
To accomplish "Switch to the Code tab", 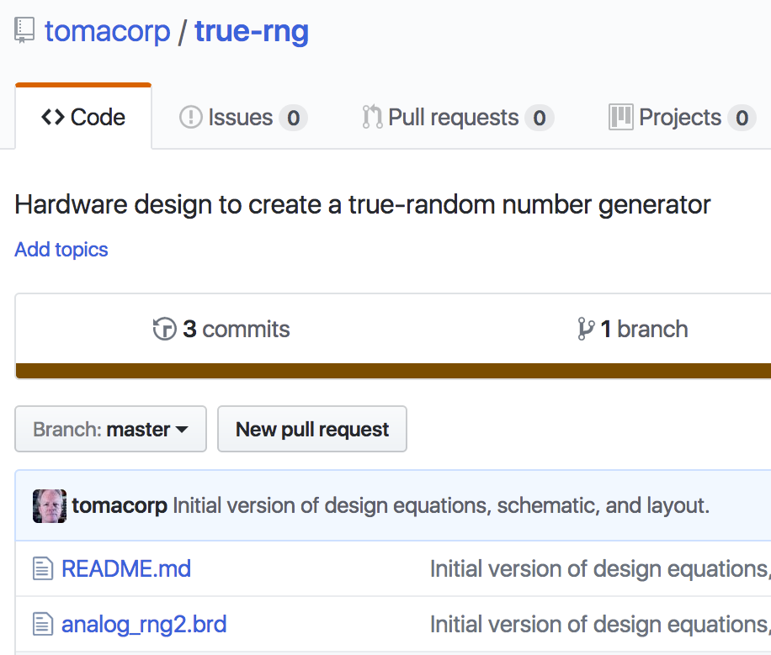I will tap(83, 117).
